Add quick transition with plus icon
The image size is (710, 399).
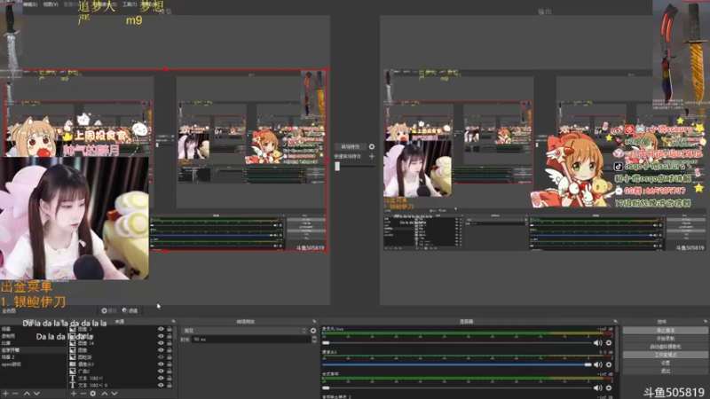coord(372,156)
